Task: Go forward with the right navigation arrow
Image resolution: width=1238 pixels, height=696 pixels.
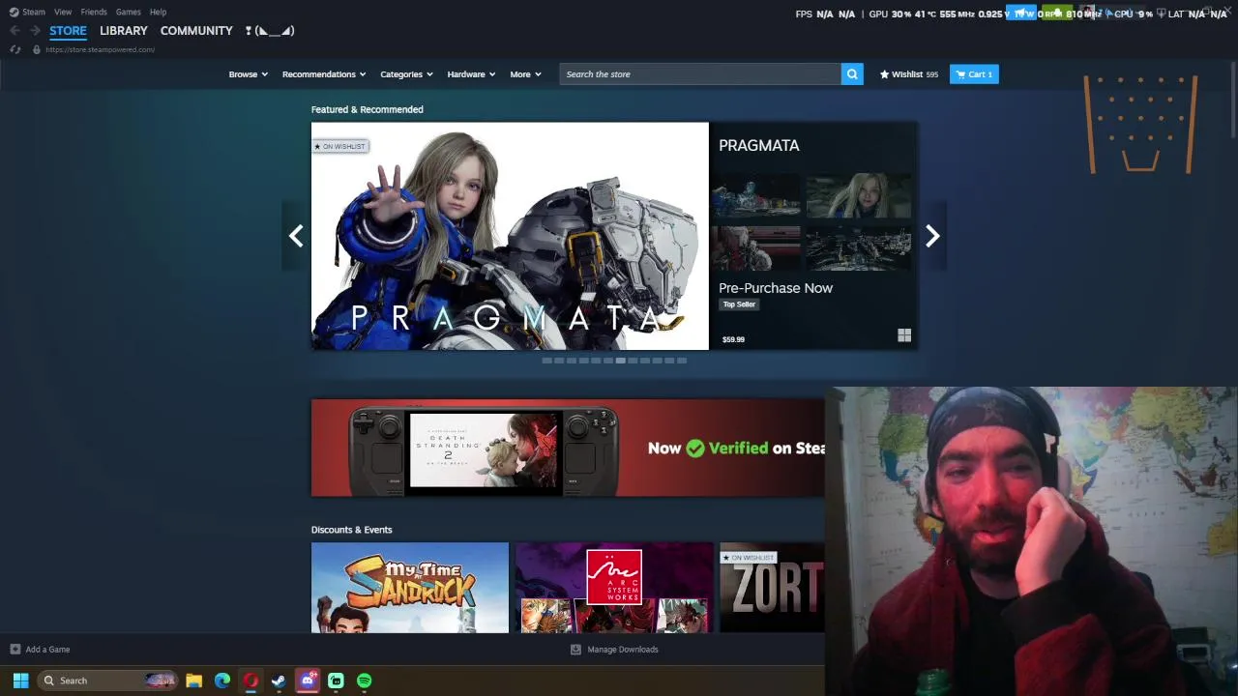Action: point(35,31)
